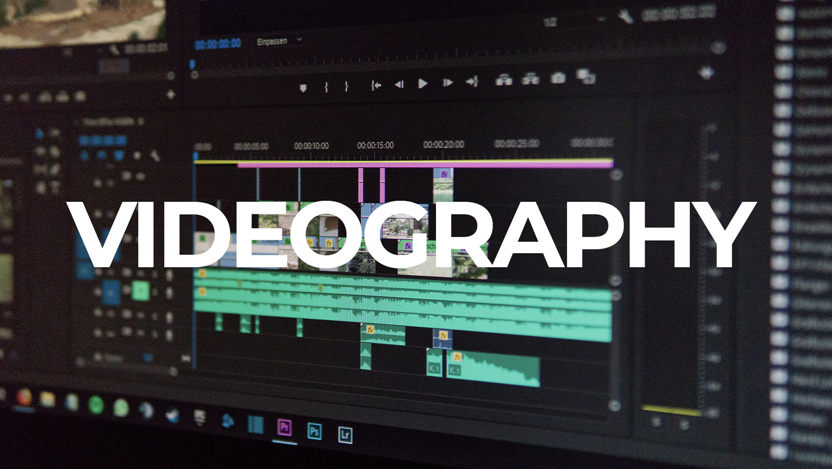Open the File Explorer folder taskbar icon
832x469 pixels.
(x=48, y=399)
